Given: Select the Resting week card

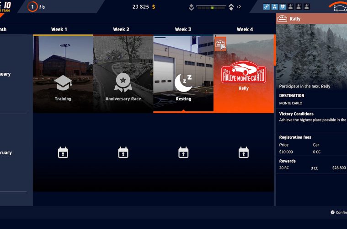Looking at the screenshot, I should 183,74.
